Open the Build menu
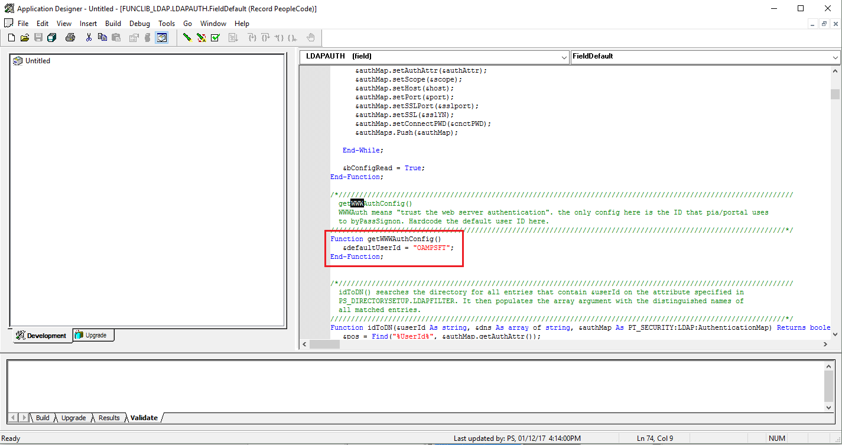This screenshot has width=842, height=445. [x=113, y=24]
